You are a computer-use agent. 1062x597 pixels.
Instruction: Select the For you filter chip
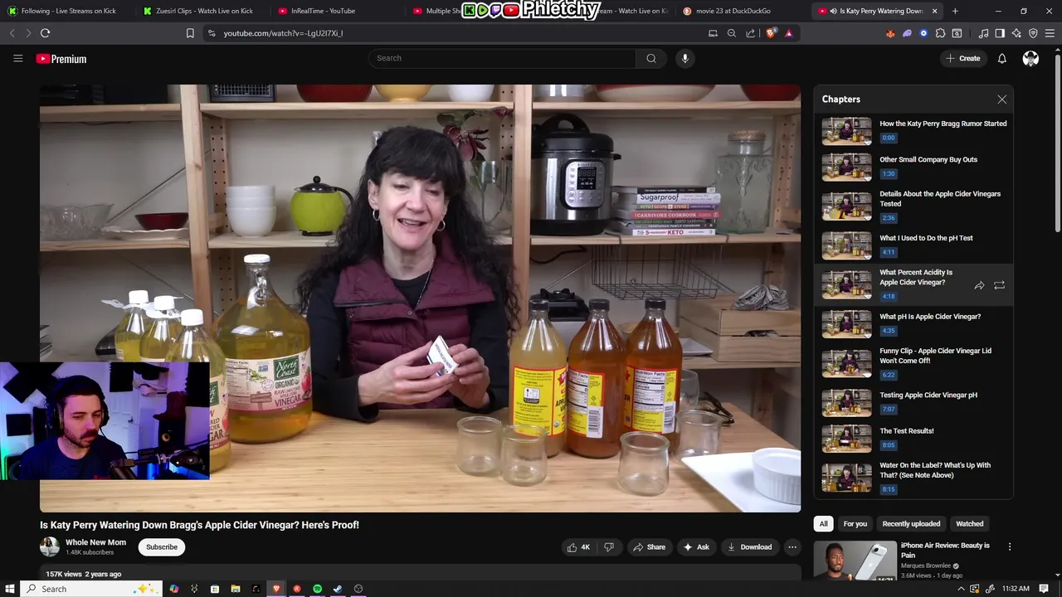[x=855, y=524]
